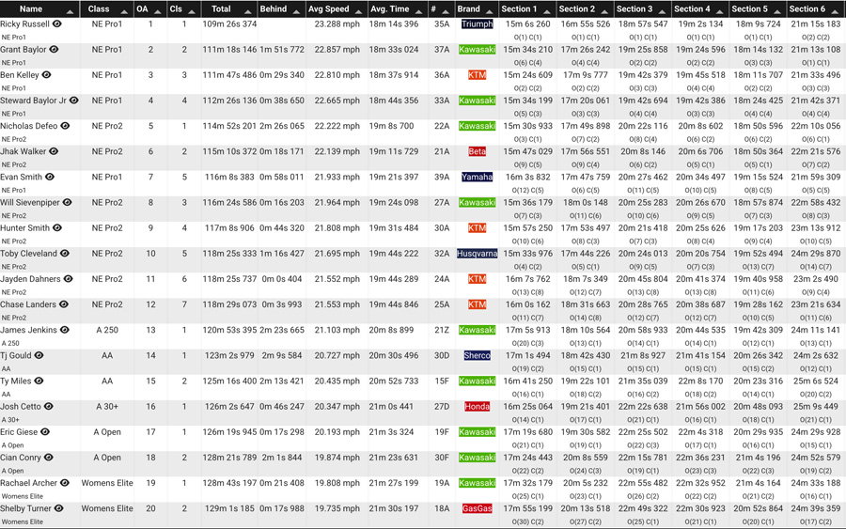Click the eye icon beside Nicholas Defeo
Image resolution: width=846 pixels, height=529 pixels.
coord(65,126)
